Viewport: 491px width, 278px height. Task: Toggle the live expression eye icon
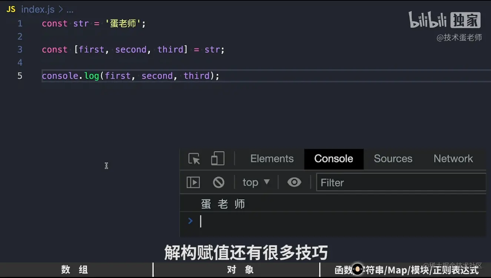[294, 182]
